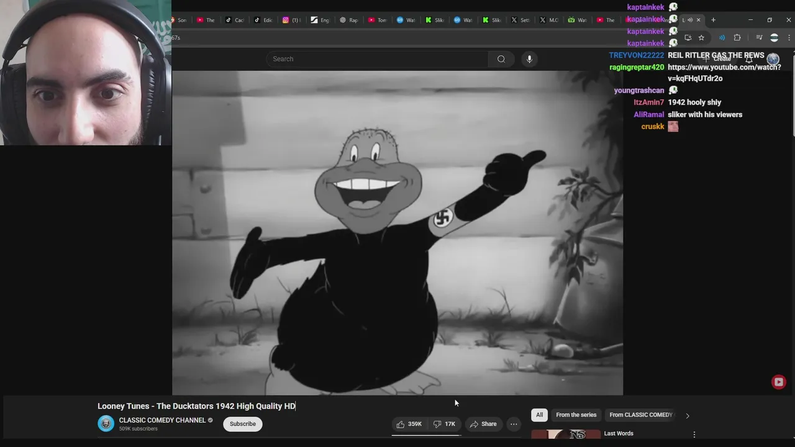The image size is (795, 447).
Task: Activate voice search microphone icon
Action: (529, 59)
